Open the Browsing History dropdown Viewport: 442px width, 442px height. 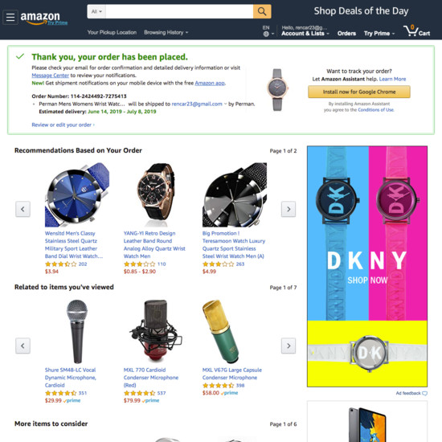[x=166, y=32]
